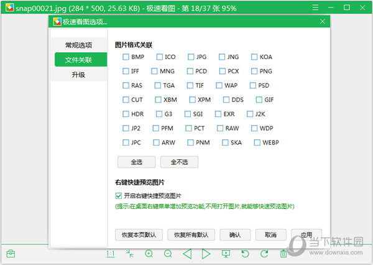Fit image to window with shrink arrows icon
Screen dimensions: 373x265
(x=130, y=254)
